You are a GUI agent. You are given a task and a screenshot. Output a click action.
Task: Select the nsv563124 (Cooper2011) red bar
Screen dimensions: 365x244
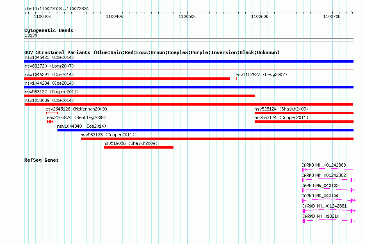tap(304, 122)
